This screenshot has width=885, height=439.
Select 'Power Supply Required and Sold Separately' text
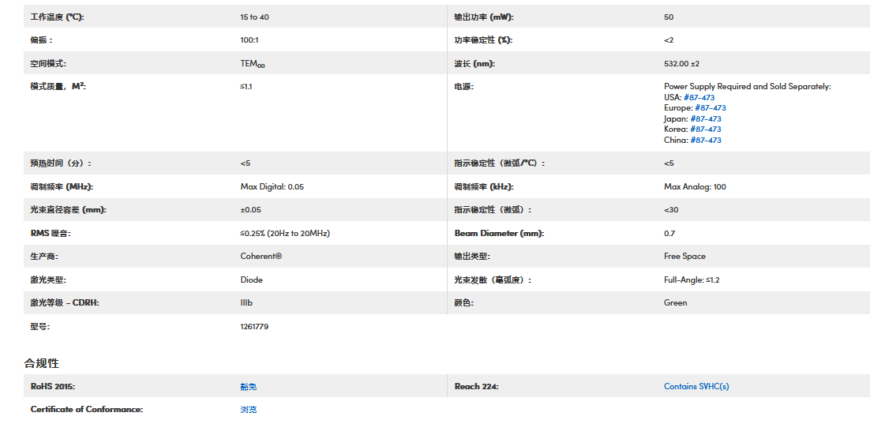748,86
